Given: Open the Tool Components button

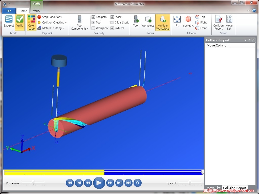Looking at the screenshot, I should pos(80,22).
